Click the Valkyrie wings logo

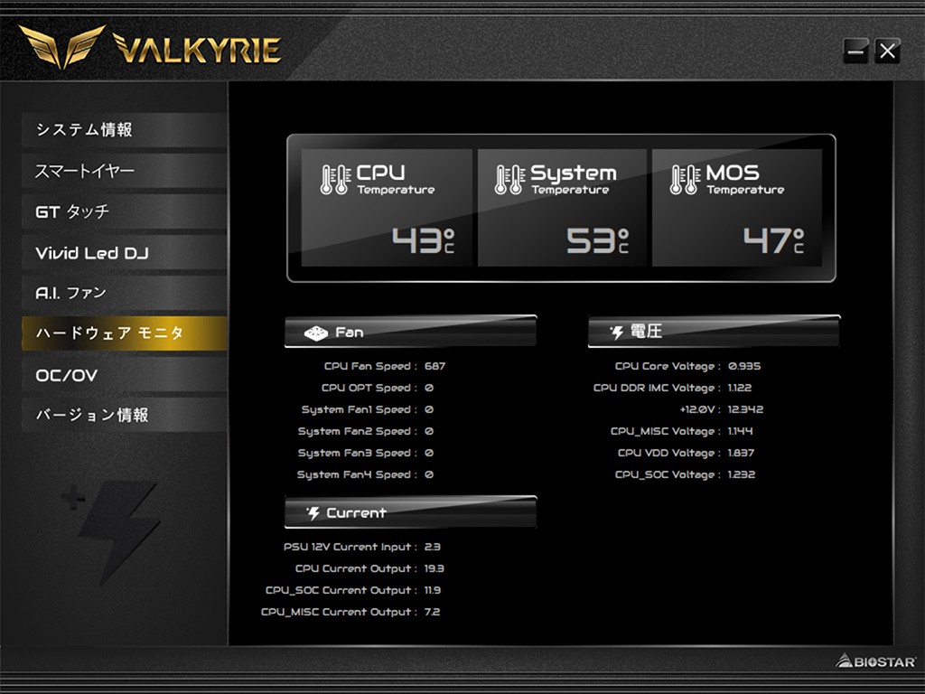[x=62, y=45]
